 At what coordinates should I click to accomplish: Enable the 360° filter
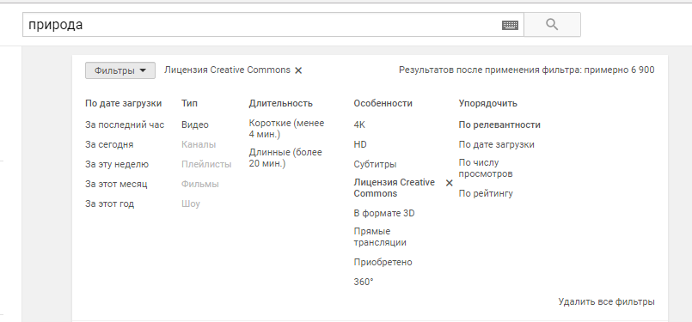(x=364, y=283)
